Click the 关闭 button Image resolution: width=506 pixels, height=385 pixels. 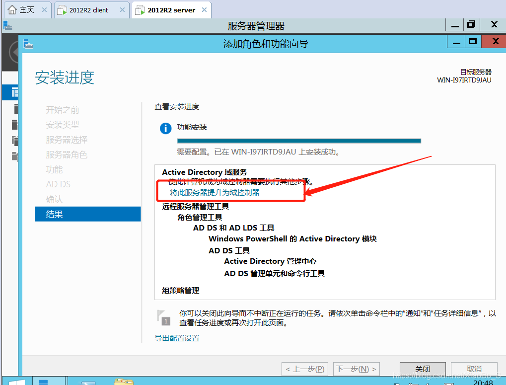point(423,369)
